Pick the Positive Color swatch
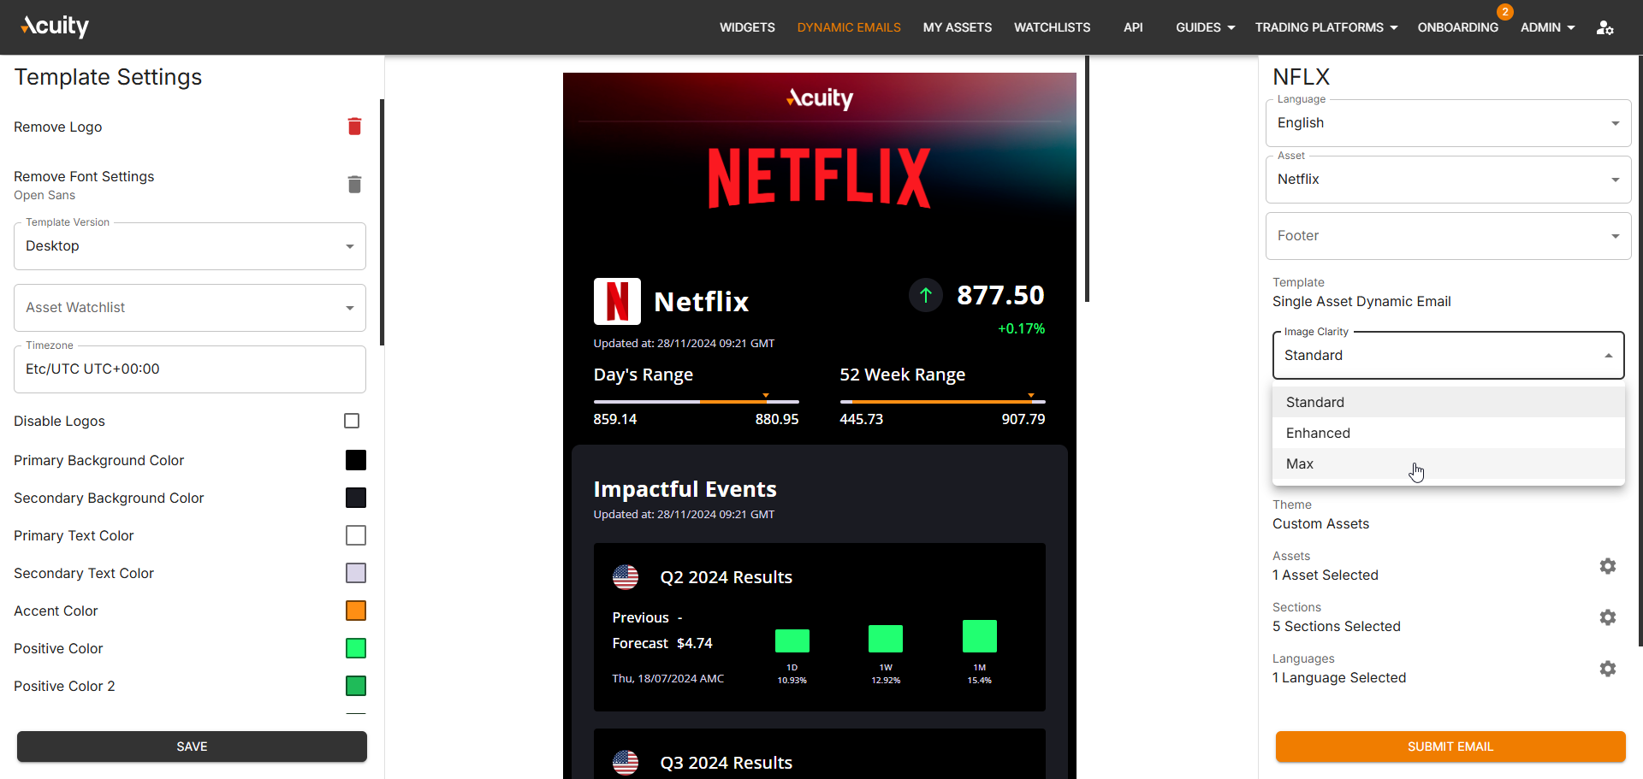 coord(356,648)
